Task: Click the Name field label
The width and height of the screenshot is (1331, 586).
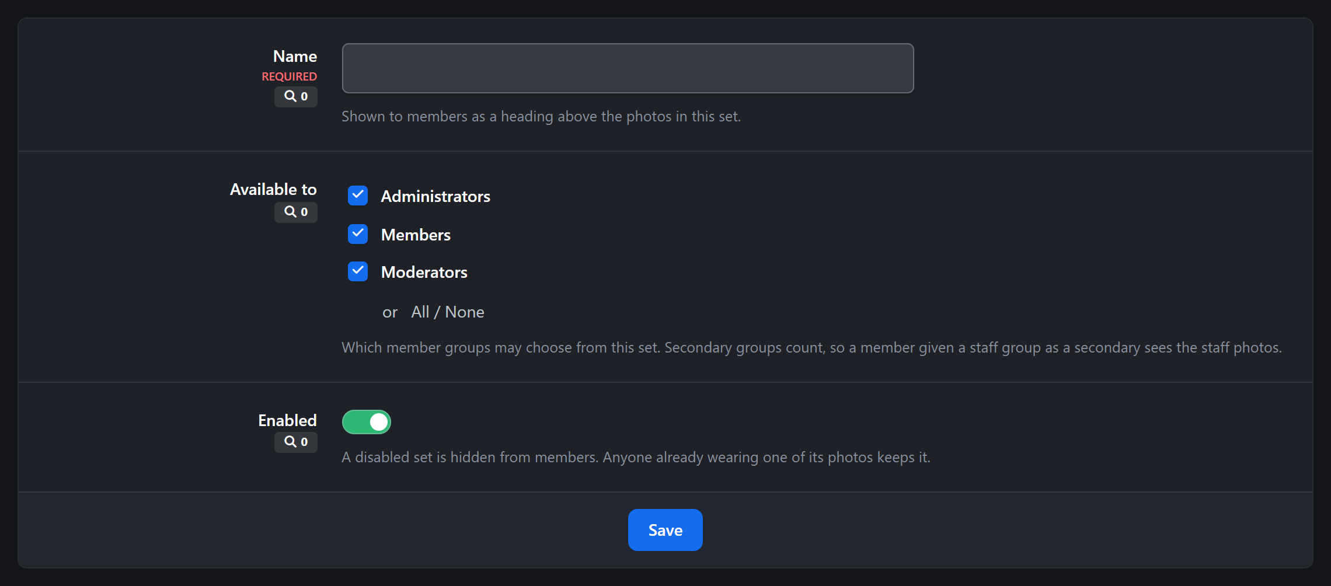Action: 295,57
